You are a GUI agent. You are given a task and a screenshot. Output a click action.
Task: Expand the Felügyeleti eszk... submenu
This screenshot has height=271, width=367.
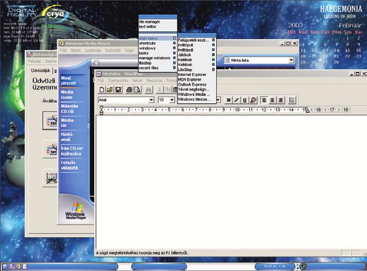[196, 40]
